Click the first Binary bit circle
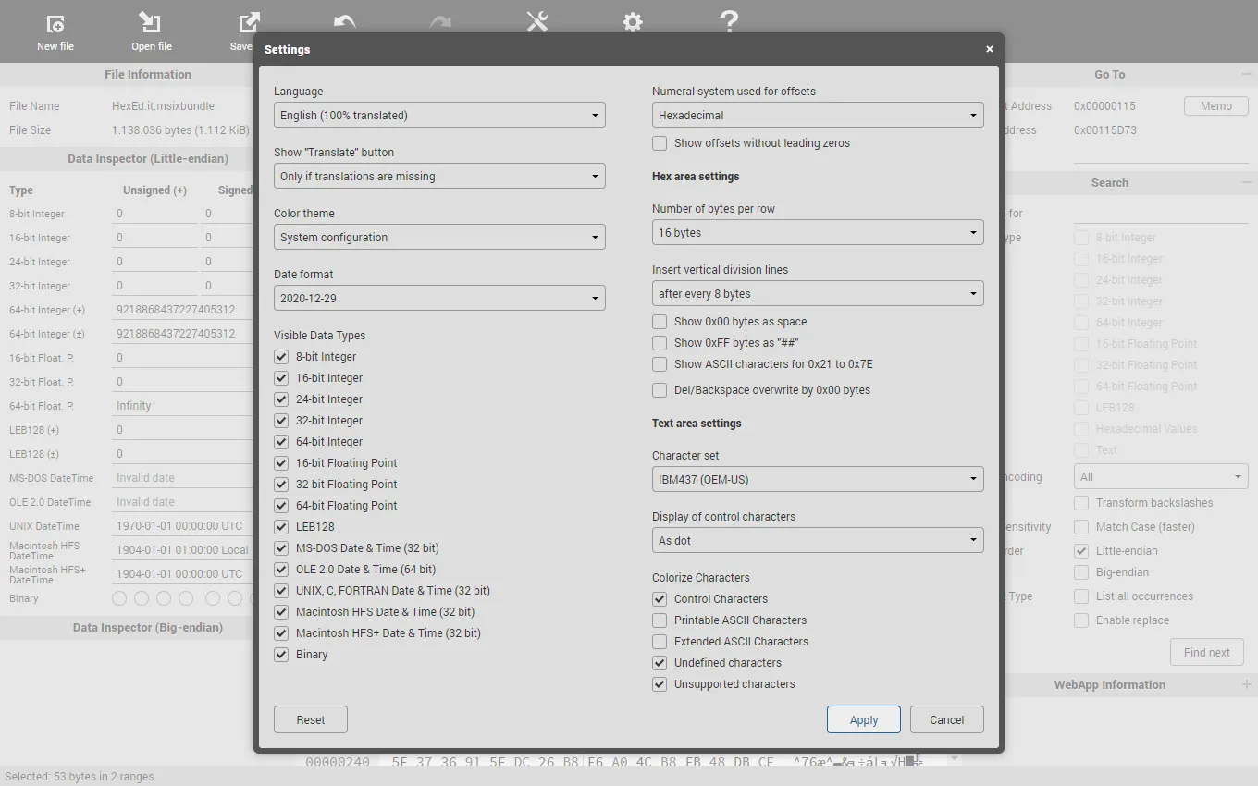This screenshot has height=786, width=1258. tap(119, 598)
